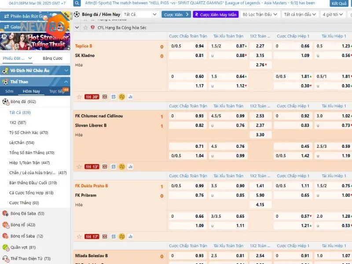Click the 1.41 1X2 odds for FK Dukla Praha B
Image resolution: width=352 pixels, height=264 pixels.
[260, 186]
